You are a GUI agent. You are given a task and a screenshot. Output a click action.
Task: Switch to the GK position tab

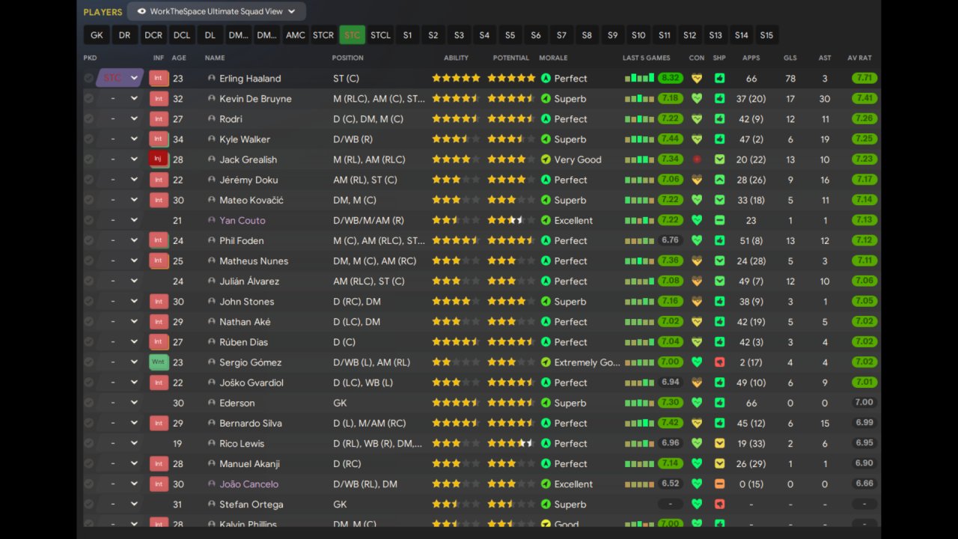pos(97,35)
